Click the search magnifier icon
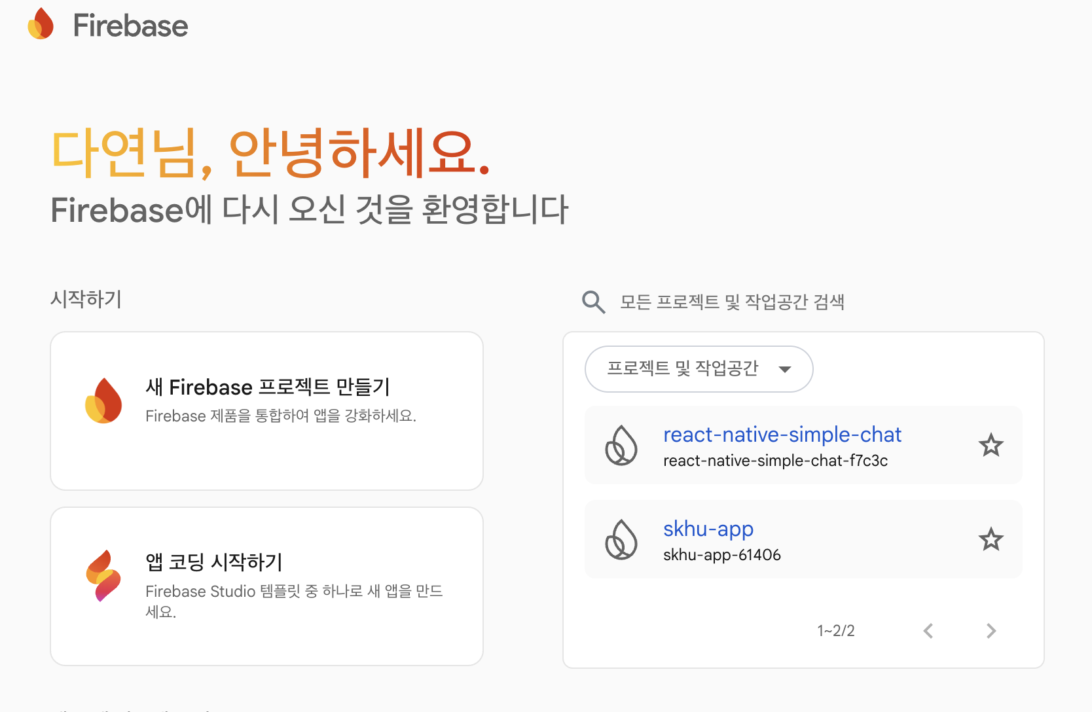The image size is (1092, 712). click(593, 302)
